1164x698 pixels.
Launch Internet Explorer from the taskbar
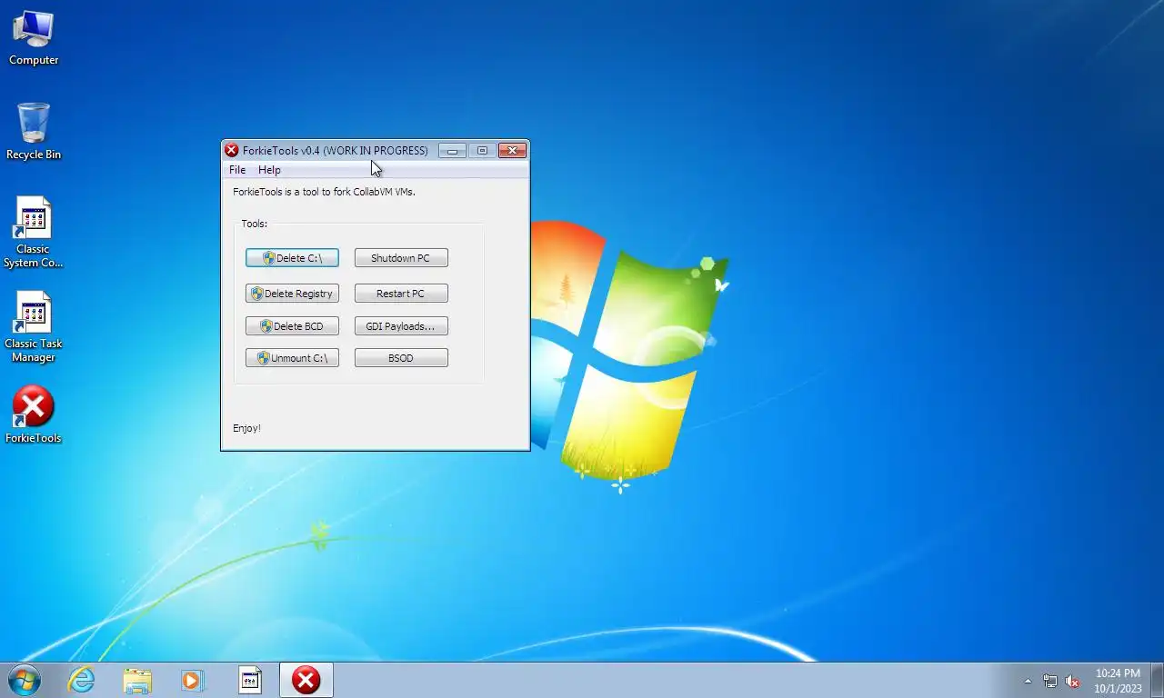(x=82, y=680)
